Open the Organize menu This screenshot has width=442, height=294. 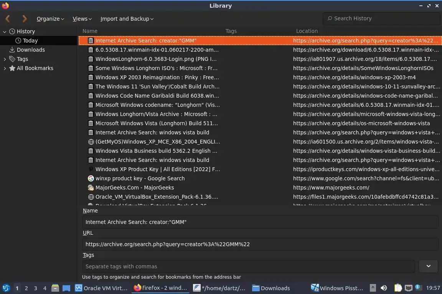tap(50, 19)
